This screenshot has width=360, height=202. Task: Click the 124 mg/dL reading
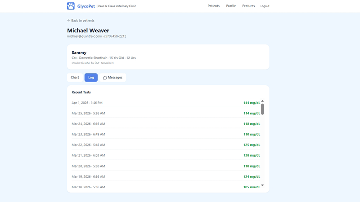pos(252,177)
